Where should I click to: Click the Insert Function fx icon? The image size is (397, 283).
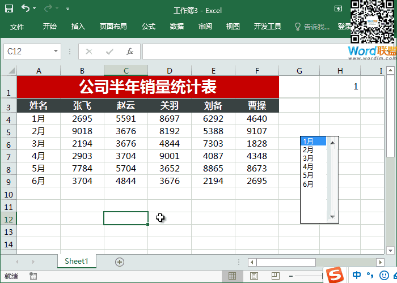(x=130, y=52)
